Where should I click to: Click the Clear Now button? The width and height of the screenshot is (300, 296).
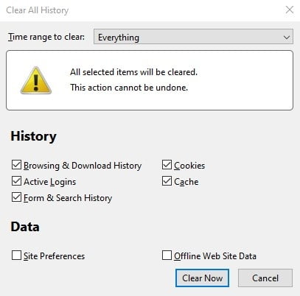[x=202, y=278]
